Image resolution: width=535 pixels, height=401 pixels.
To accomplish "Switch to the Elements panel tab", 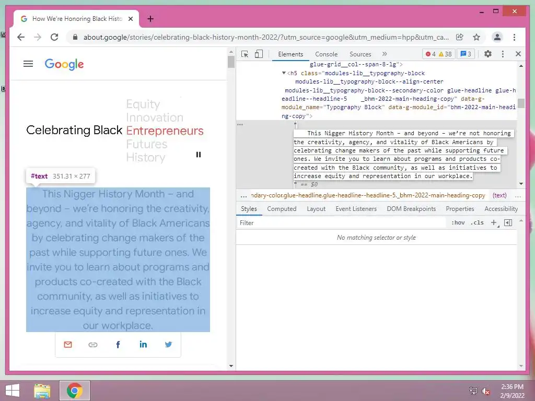I will (x=290, y=54).
